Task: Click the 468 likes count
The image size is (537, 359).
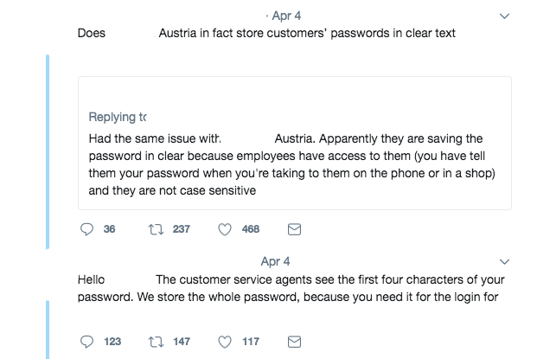Action: (x=251, y=229)
